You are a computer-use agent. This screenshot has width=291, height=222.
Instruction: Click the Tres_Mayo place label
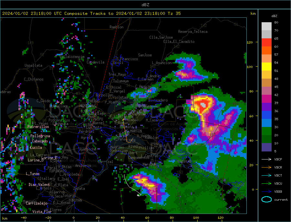click(117, 74)
